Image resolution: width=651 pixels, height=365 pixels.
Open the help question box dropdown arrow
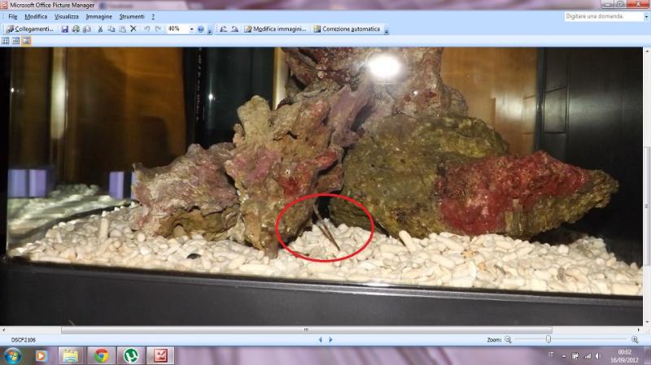(646, 16)
